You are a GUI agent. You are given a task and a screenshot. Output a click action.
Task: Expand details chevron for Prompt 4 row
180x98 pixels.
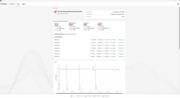[x=124, y=48]
